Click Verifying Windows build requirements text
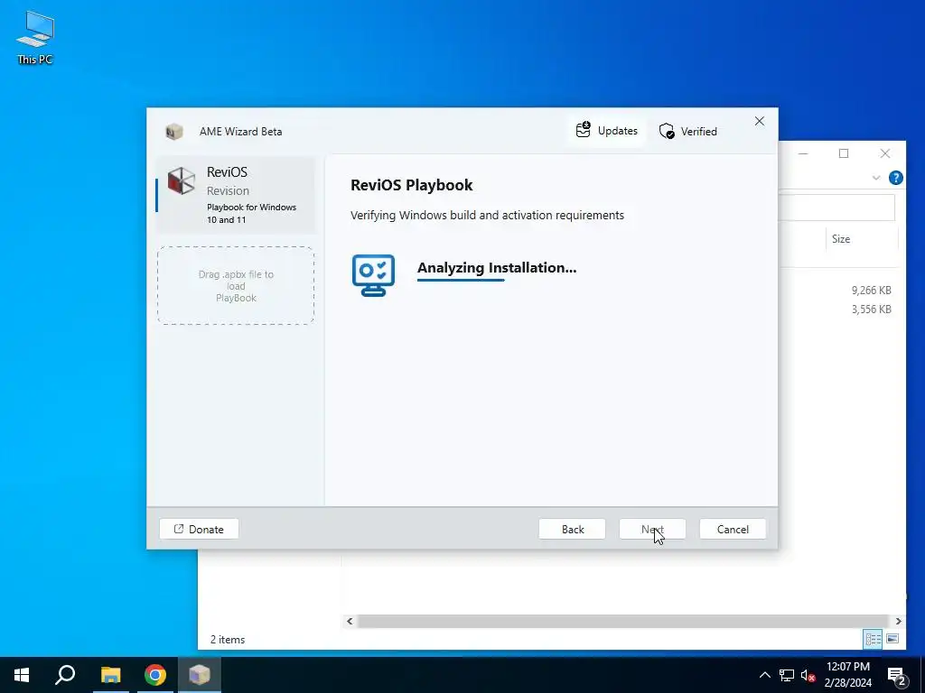 pyautogui.click(x=487, y=216)
